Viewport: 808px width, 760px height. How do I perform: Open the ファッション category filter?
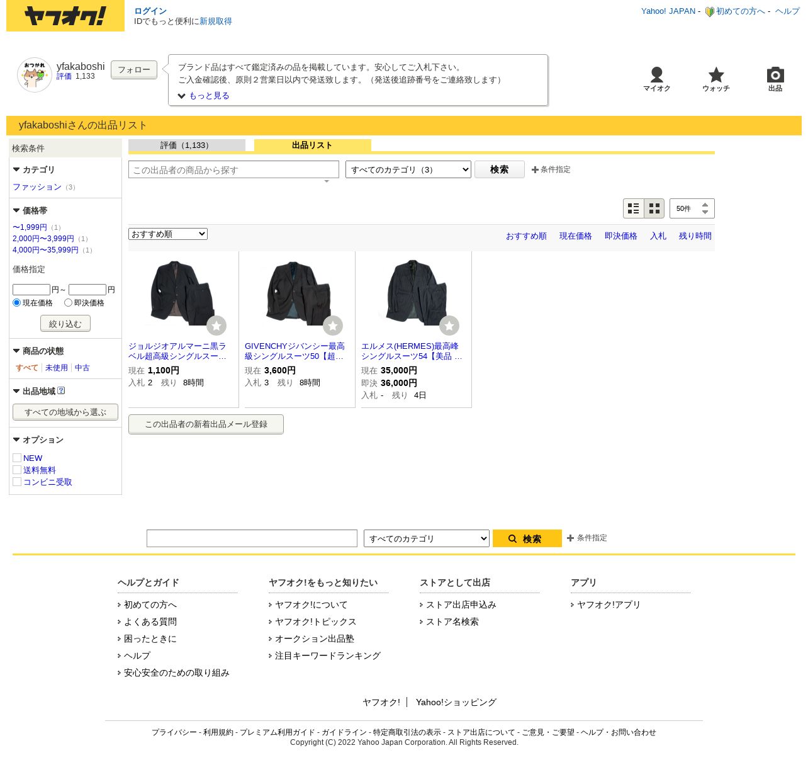pos(37,187)
